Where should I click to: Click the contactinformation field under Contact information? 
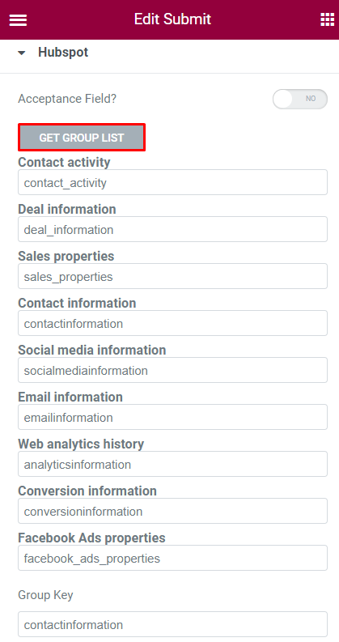(x=172, y=323)
